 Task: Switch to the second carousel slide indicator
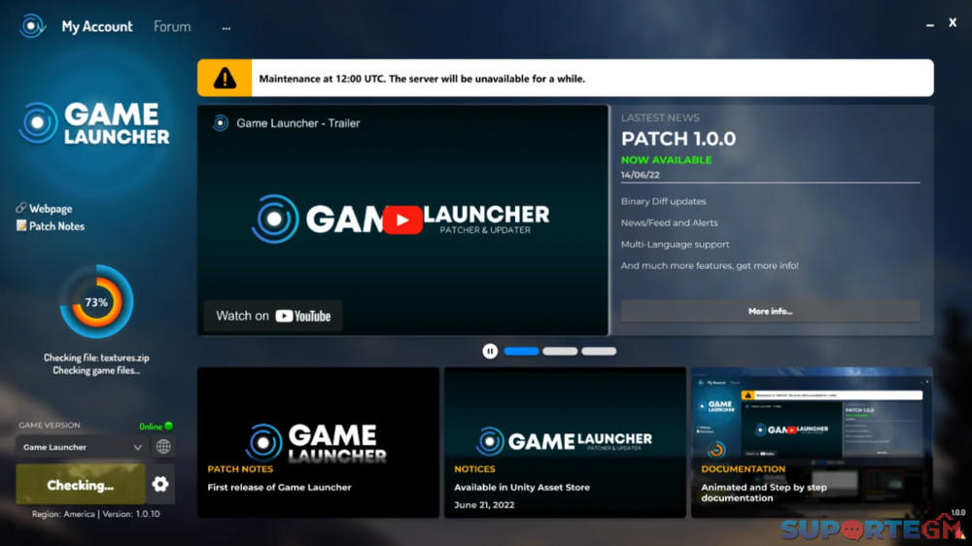tap(560, 351)
